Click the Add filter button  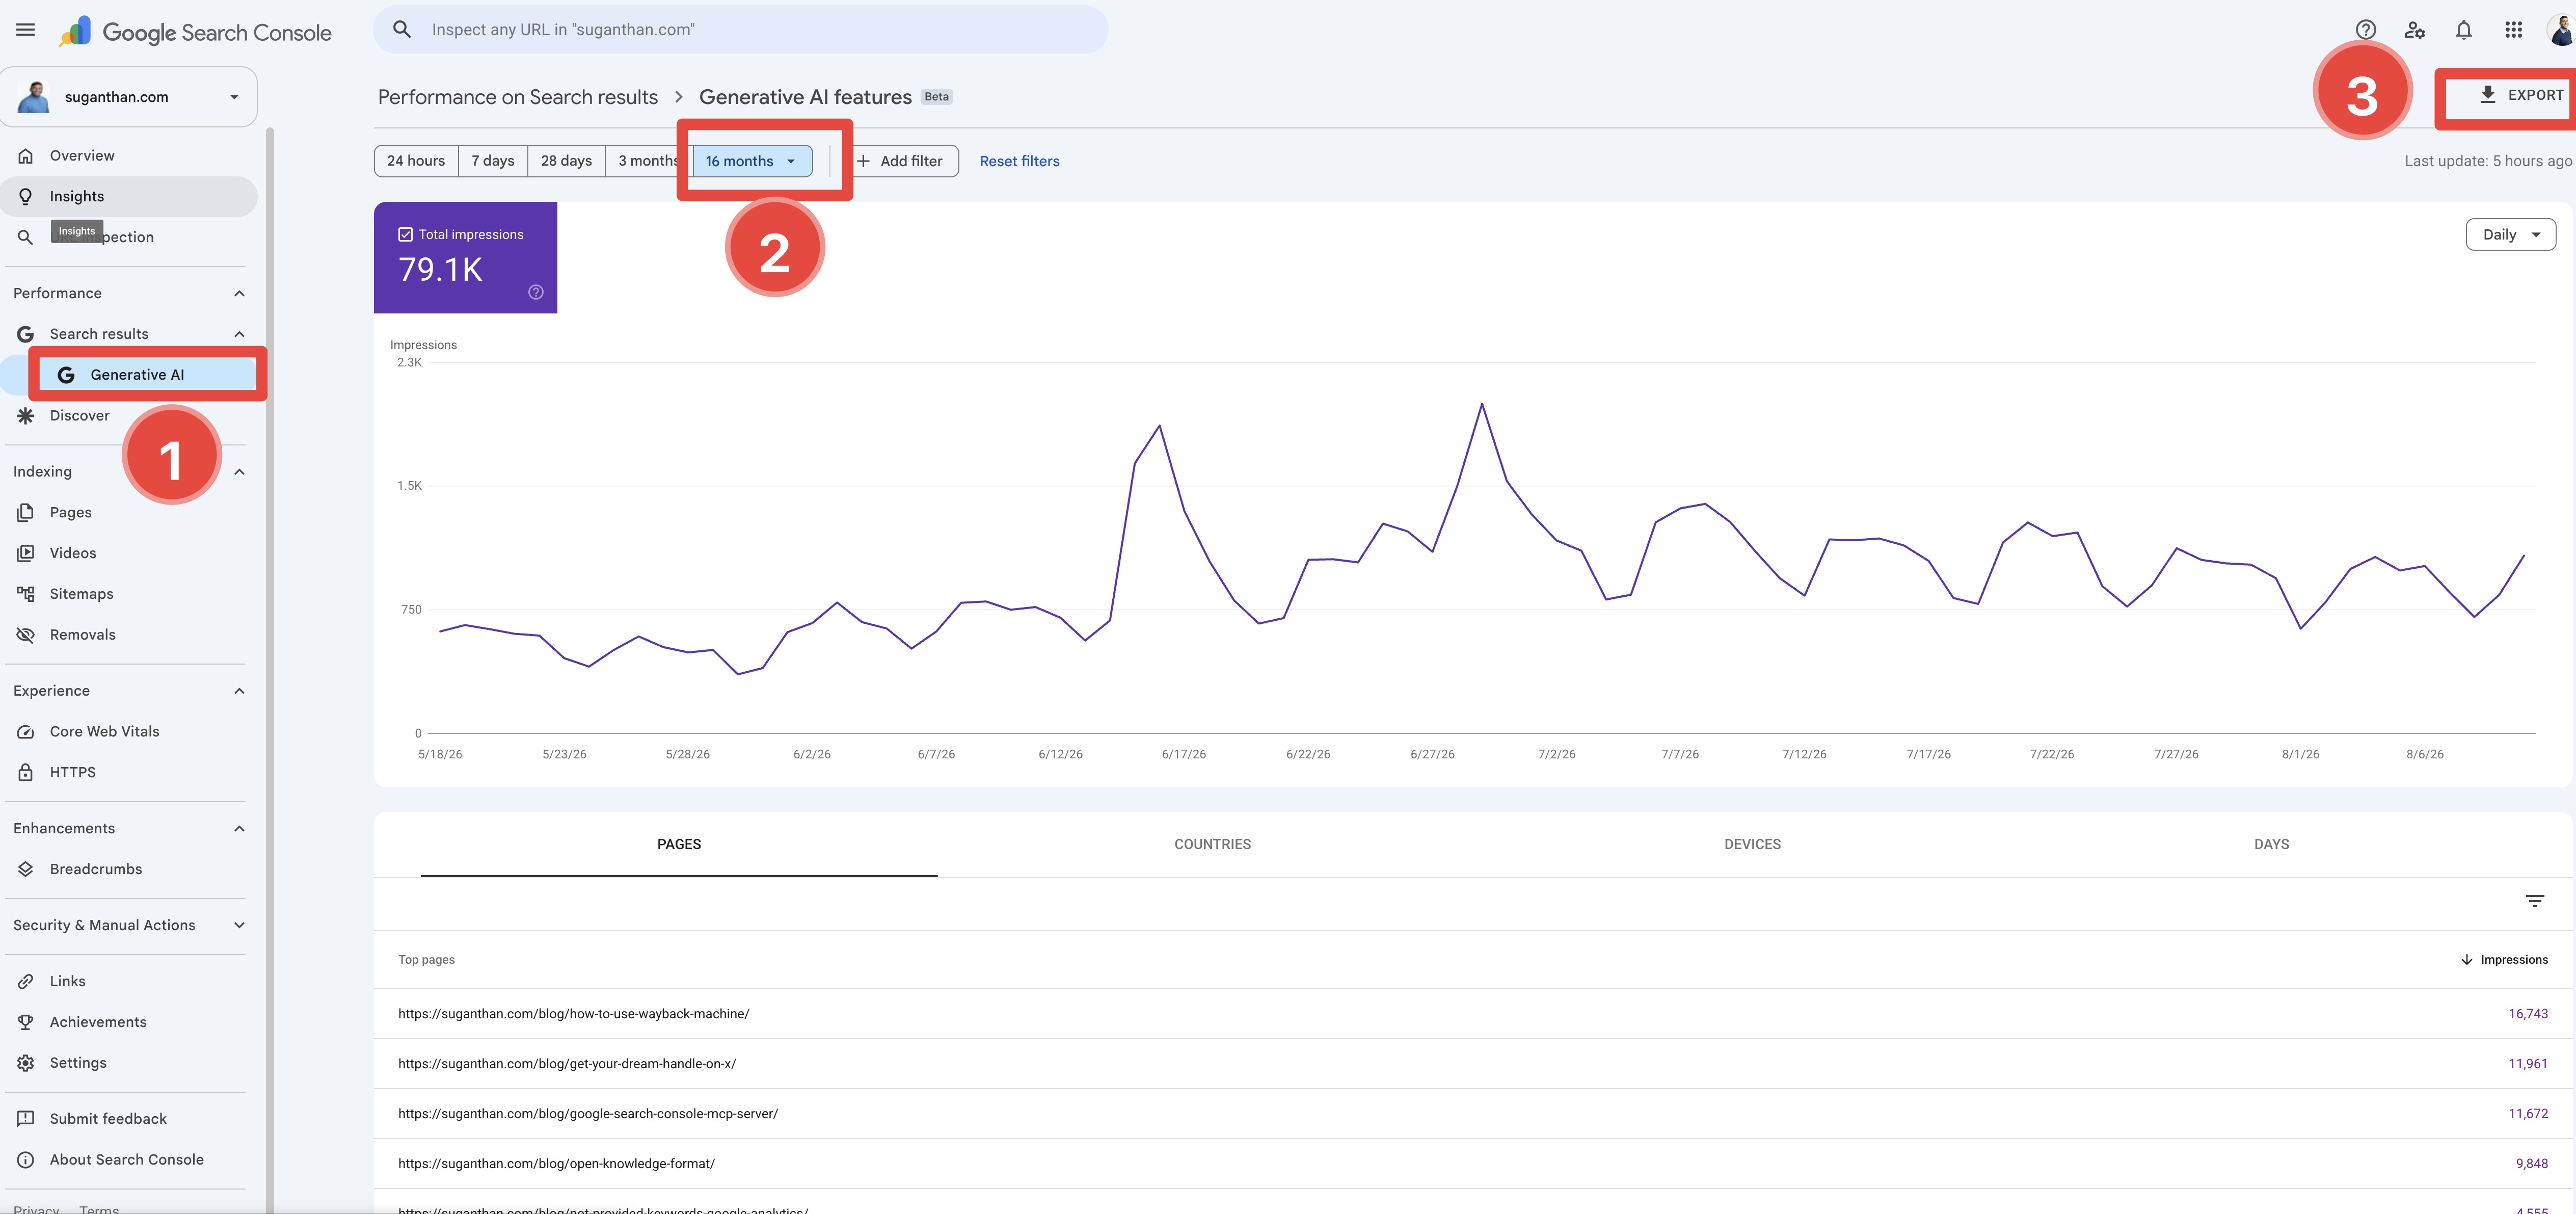(900, 161)
